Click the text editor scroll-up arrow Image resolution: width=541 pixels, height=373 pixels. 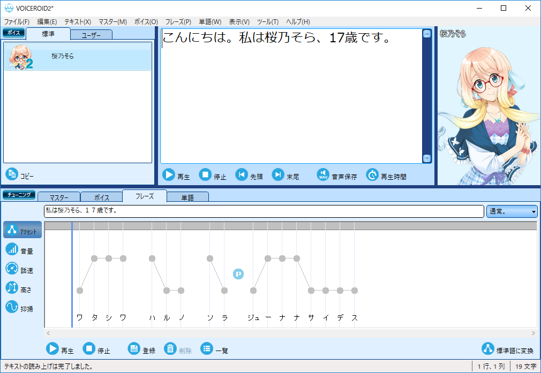[427, 34]
